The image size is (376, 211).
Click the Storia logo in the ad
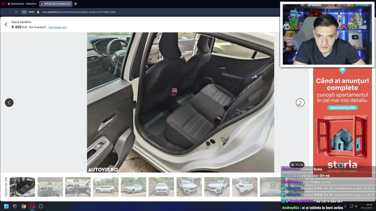(x=342, y=164)
